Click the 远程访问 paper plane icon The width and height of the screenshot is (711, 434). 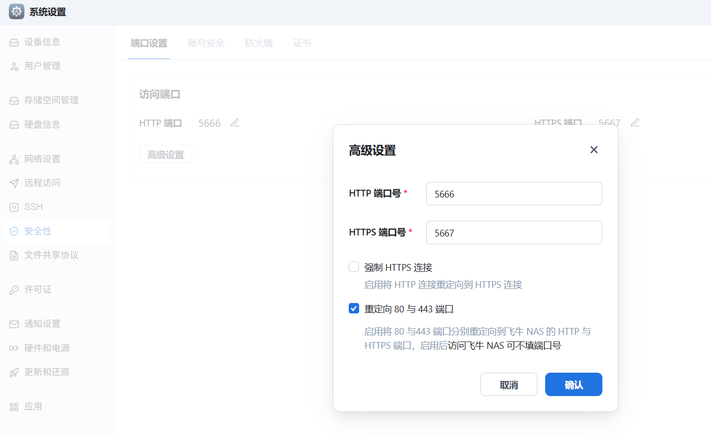click(15, 183)
